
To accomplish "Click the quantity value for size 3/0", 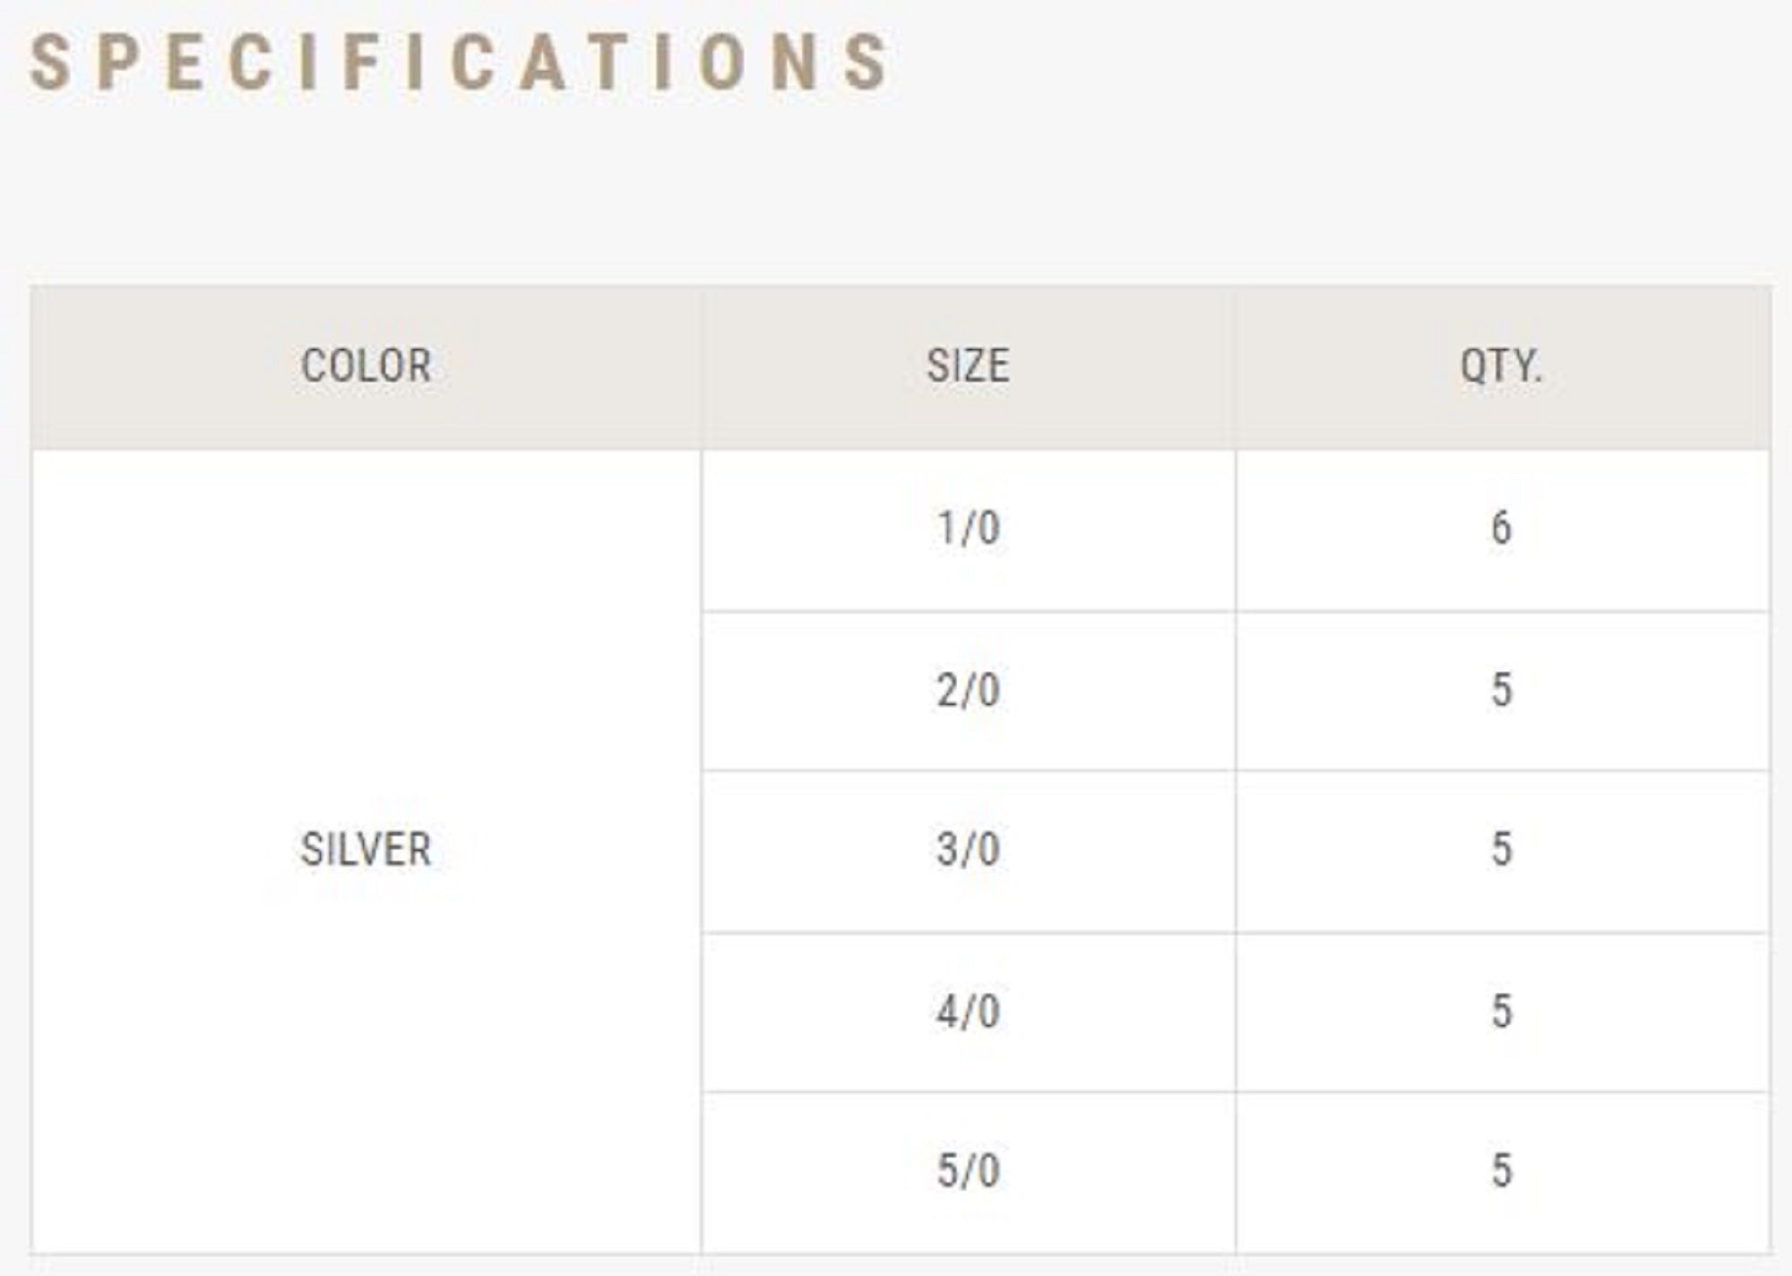I will (1501, 849).
